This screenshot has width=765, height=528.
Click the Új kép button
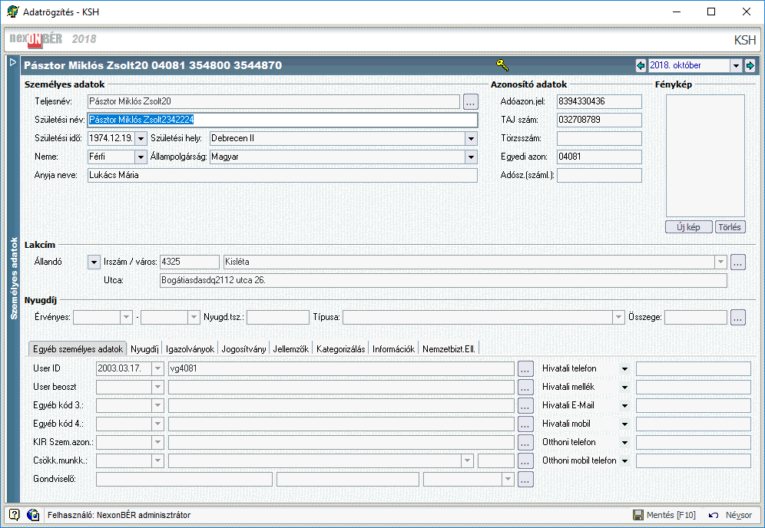click(688, 227)
